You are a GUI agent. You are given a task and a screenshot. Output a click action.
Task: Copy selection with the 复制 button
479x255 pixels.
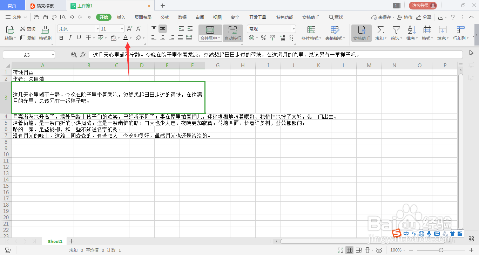(x=28, y=38)
